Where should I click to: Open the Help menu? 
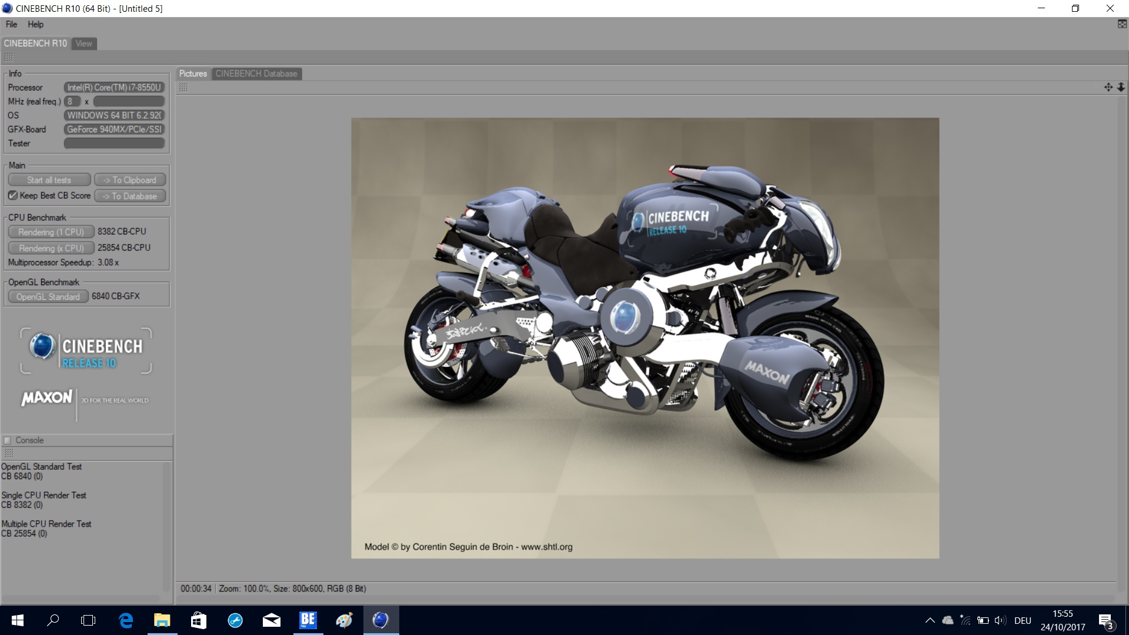point(35,24)
